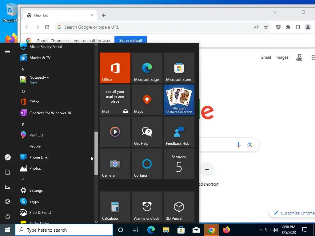Open the Saturday 5 calendar tile
This screenshot has width=315, height=236.
tap(179, 164)
